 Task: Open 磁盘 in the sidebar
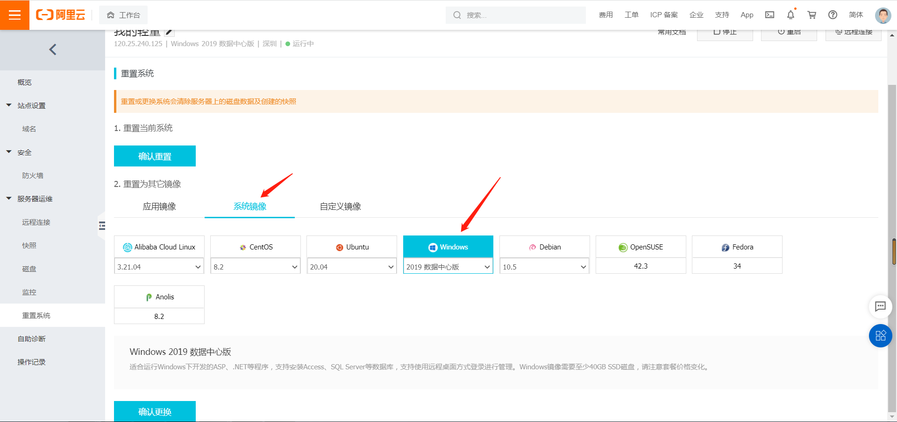coord(29,269)
